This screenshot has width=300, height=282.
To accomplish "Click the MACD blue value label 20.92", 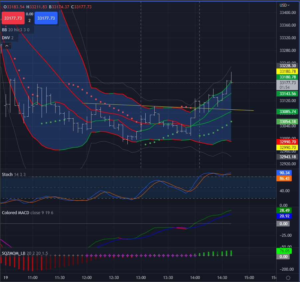I will (284, 216).
